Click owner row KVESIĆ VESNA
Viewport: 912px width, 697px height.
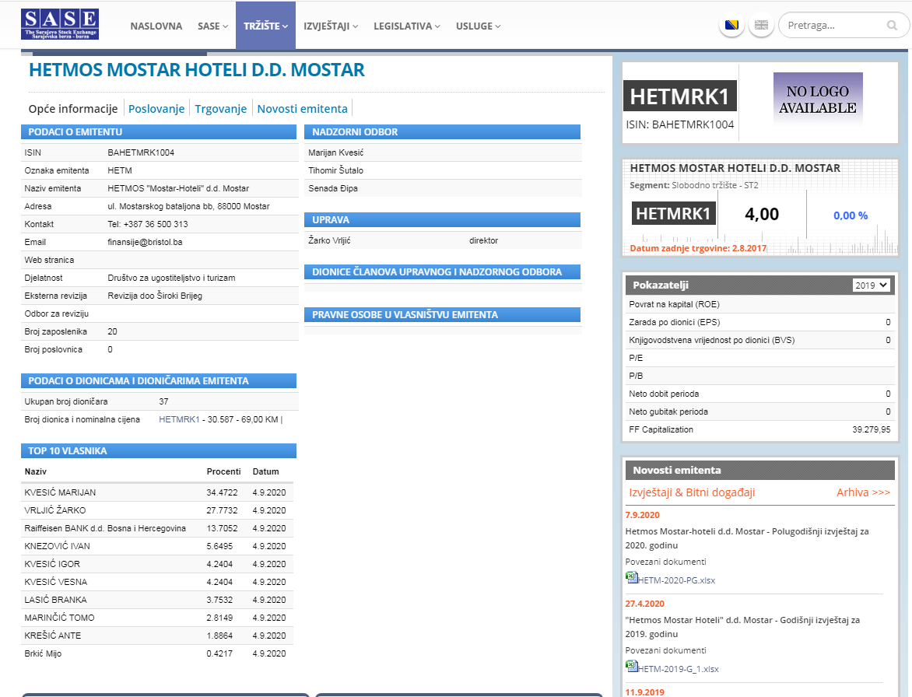coord(157,582)
